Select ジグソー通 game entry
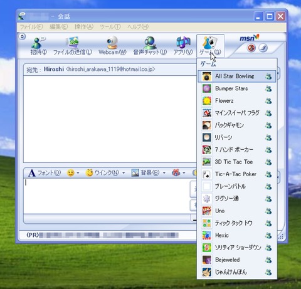Image resolution: width=301 pixels, height=289 pixels. [x=236, y=199]
